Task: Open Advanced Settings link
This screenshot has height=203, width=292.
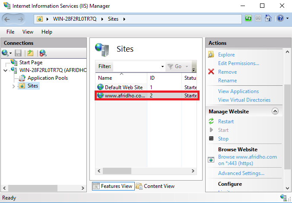Action: pyautogui.click(x=241, y=173)
